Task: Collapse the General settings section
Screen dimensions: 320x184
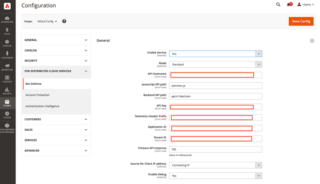Action: pyautogui.click(x=312, y=41)
